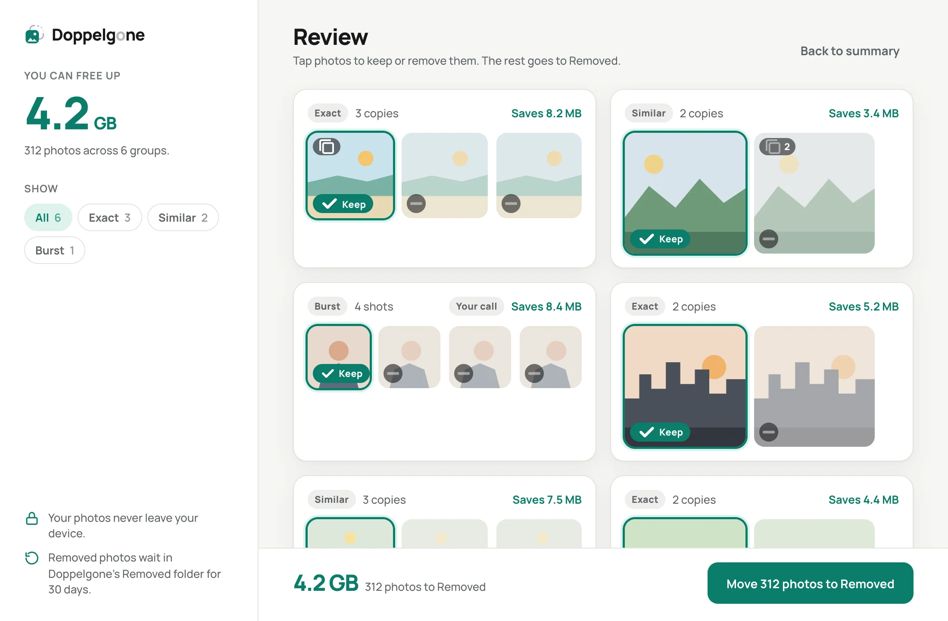
Task: Click Saves 8.4 MB label
Action: (546, 306)
